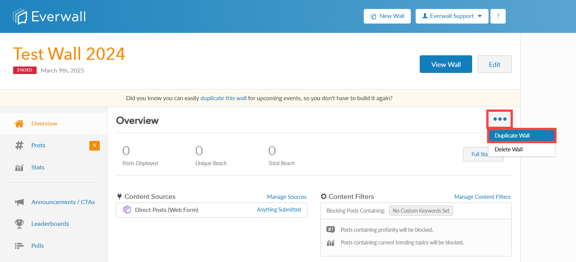
Task: Click the Edit button
Action: (495, 64)
